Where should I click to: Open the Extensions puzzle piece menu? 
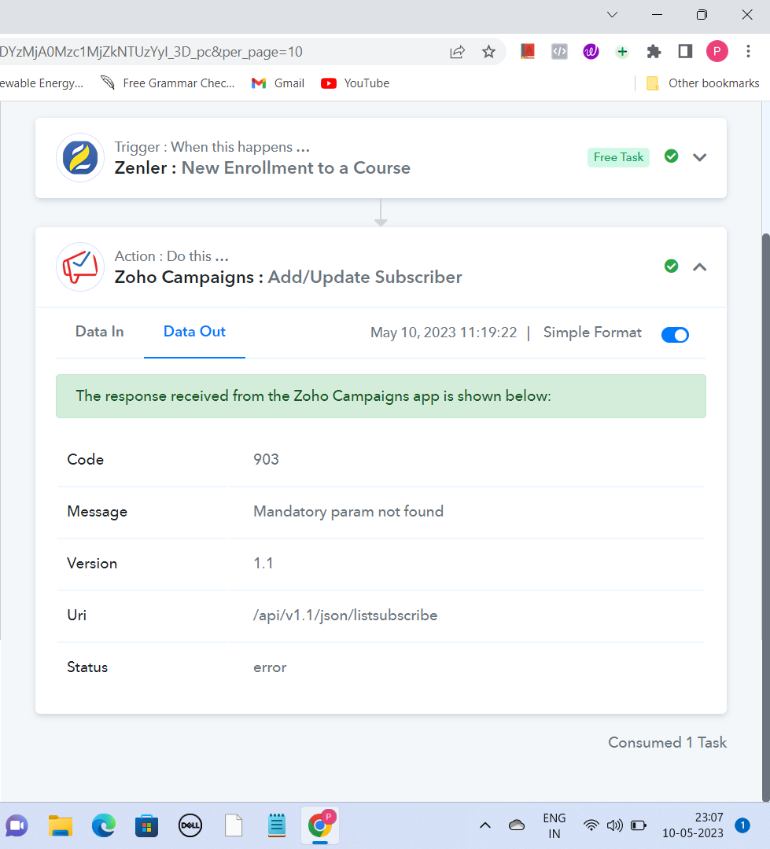tap(654, 51)
